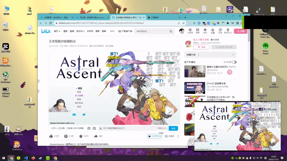Open Chrome tab search dropdown arrow
This screenshot has width=287, height=161.
point(226,16)
